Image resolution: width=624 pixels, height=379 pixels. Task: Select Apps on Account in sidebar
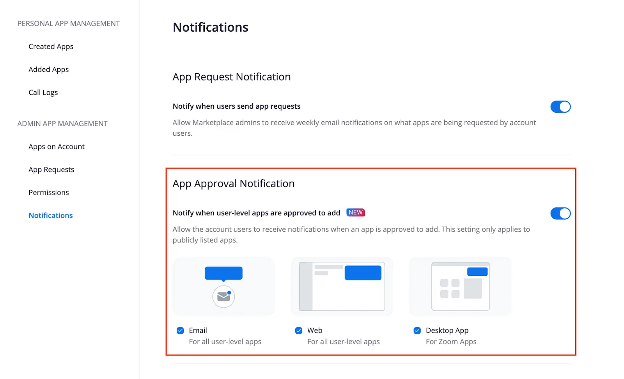pos(56,146)
